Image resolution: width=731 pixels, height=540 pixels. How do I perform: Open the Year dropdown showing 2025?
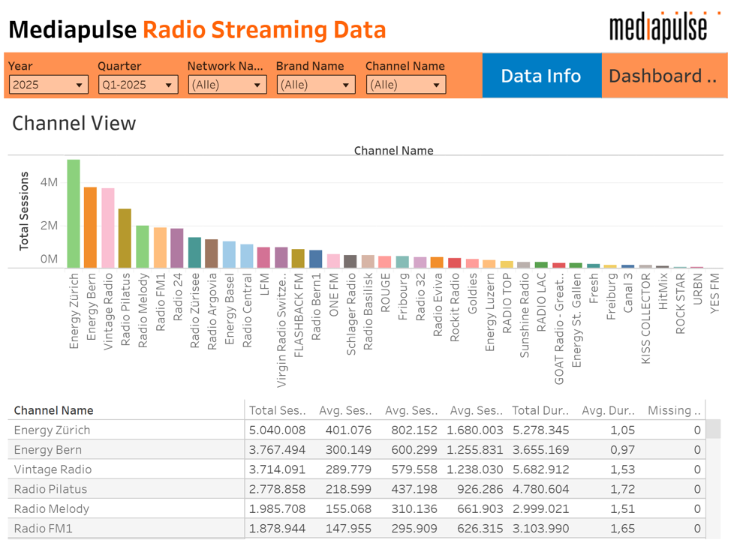[x=48, y=85]
